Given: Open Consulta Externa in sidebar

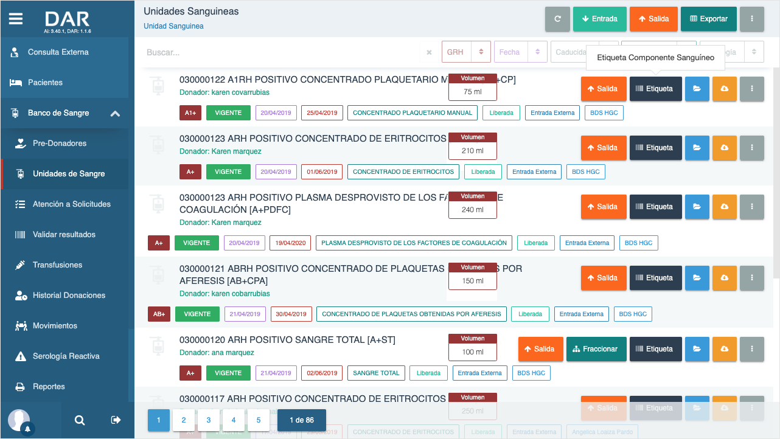Looking at the screenshot, I should click(64, 52).
